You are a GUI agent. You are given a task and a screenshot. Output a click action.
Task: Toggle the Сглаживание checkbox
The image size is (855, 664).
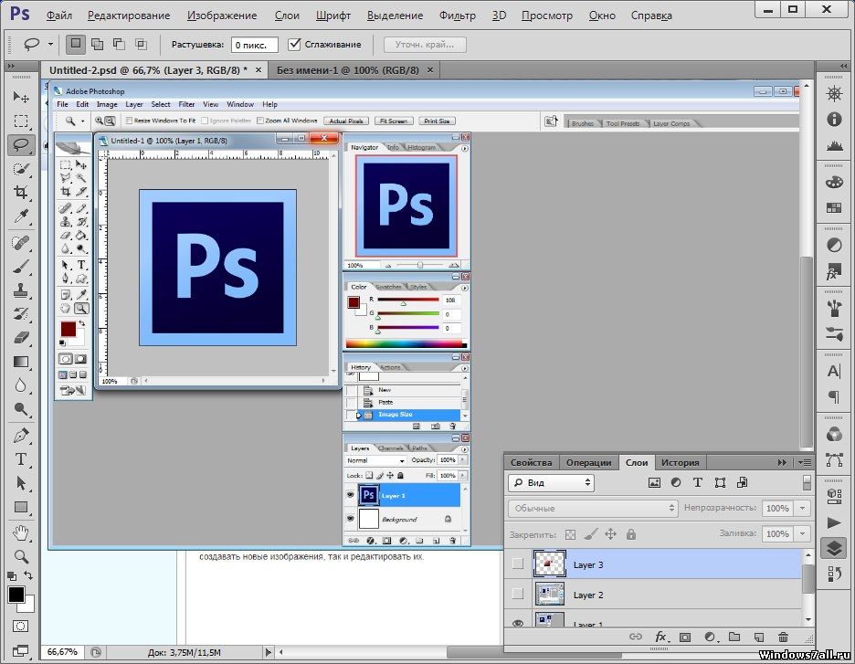[294, 44]
